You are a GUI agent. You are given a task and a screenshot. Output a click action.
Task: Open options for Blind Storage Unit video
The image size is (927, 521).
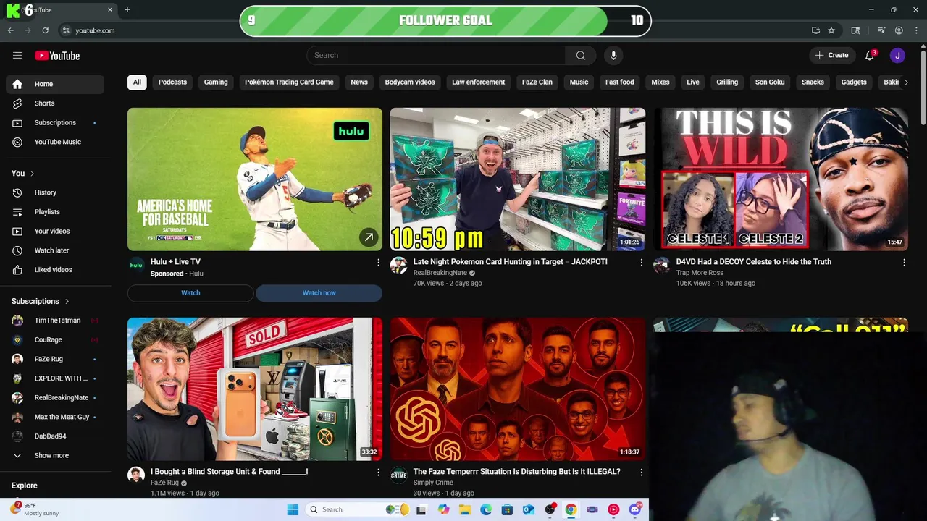(x=378, y=472)
